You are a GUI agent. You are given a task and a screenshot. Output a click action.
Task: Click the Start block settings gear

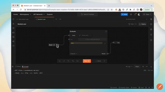54,45
